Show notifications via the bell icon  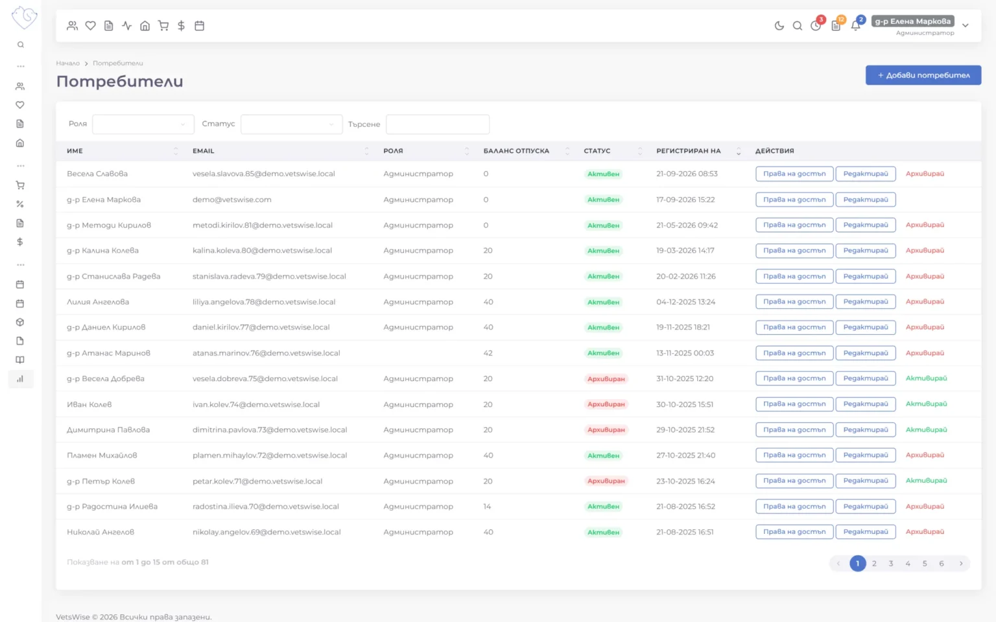pos(856,26)
